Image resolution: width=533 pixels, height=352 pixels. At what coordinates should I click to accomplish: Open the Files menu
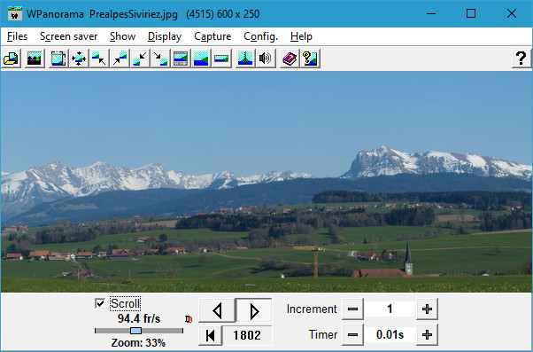coord(17,36)
